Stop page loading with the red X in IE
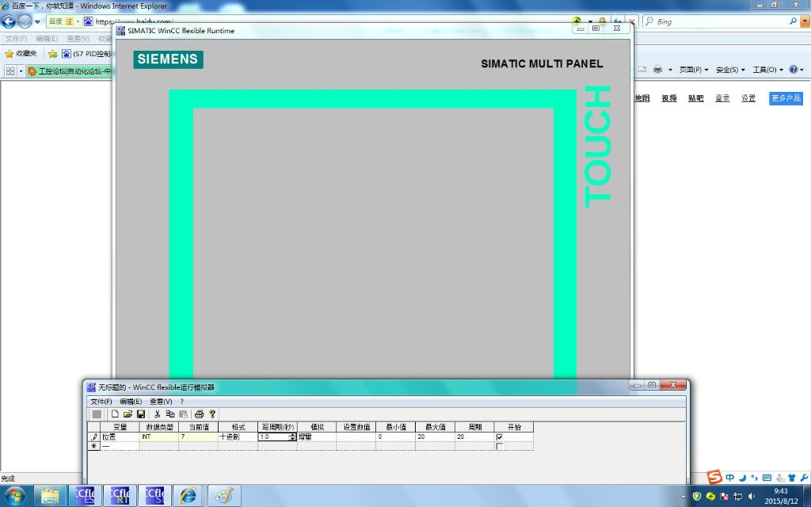 point(631,21)
